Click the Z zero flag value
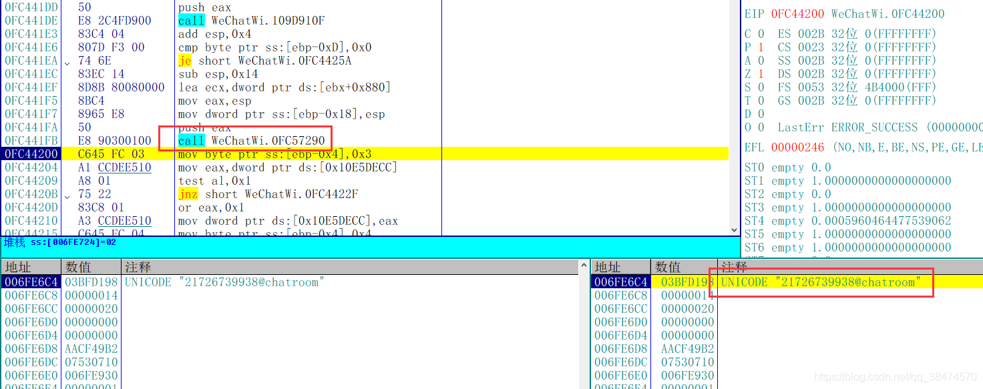The image size is (983, 389). 761,74
